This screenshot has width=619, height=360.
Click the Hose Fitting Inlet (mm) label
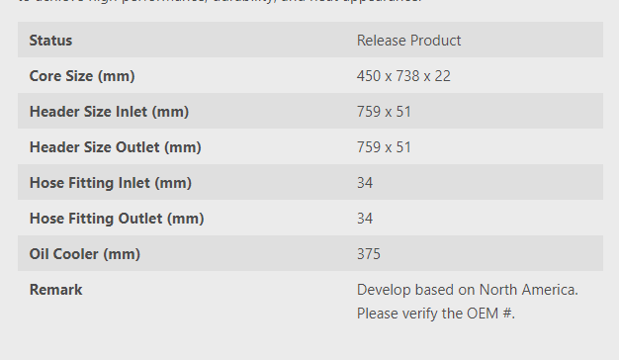111,183
